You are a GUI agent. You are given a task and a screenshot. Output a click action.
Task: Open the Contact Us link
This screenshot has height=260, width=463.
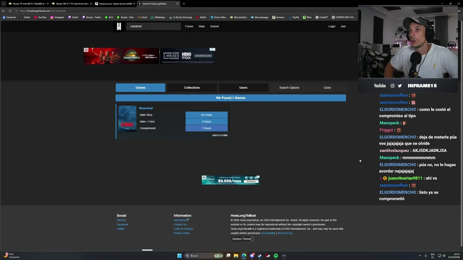point(180,225)
